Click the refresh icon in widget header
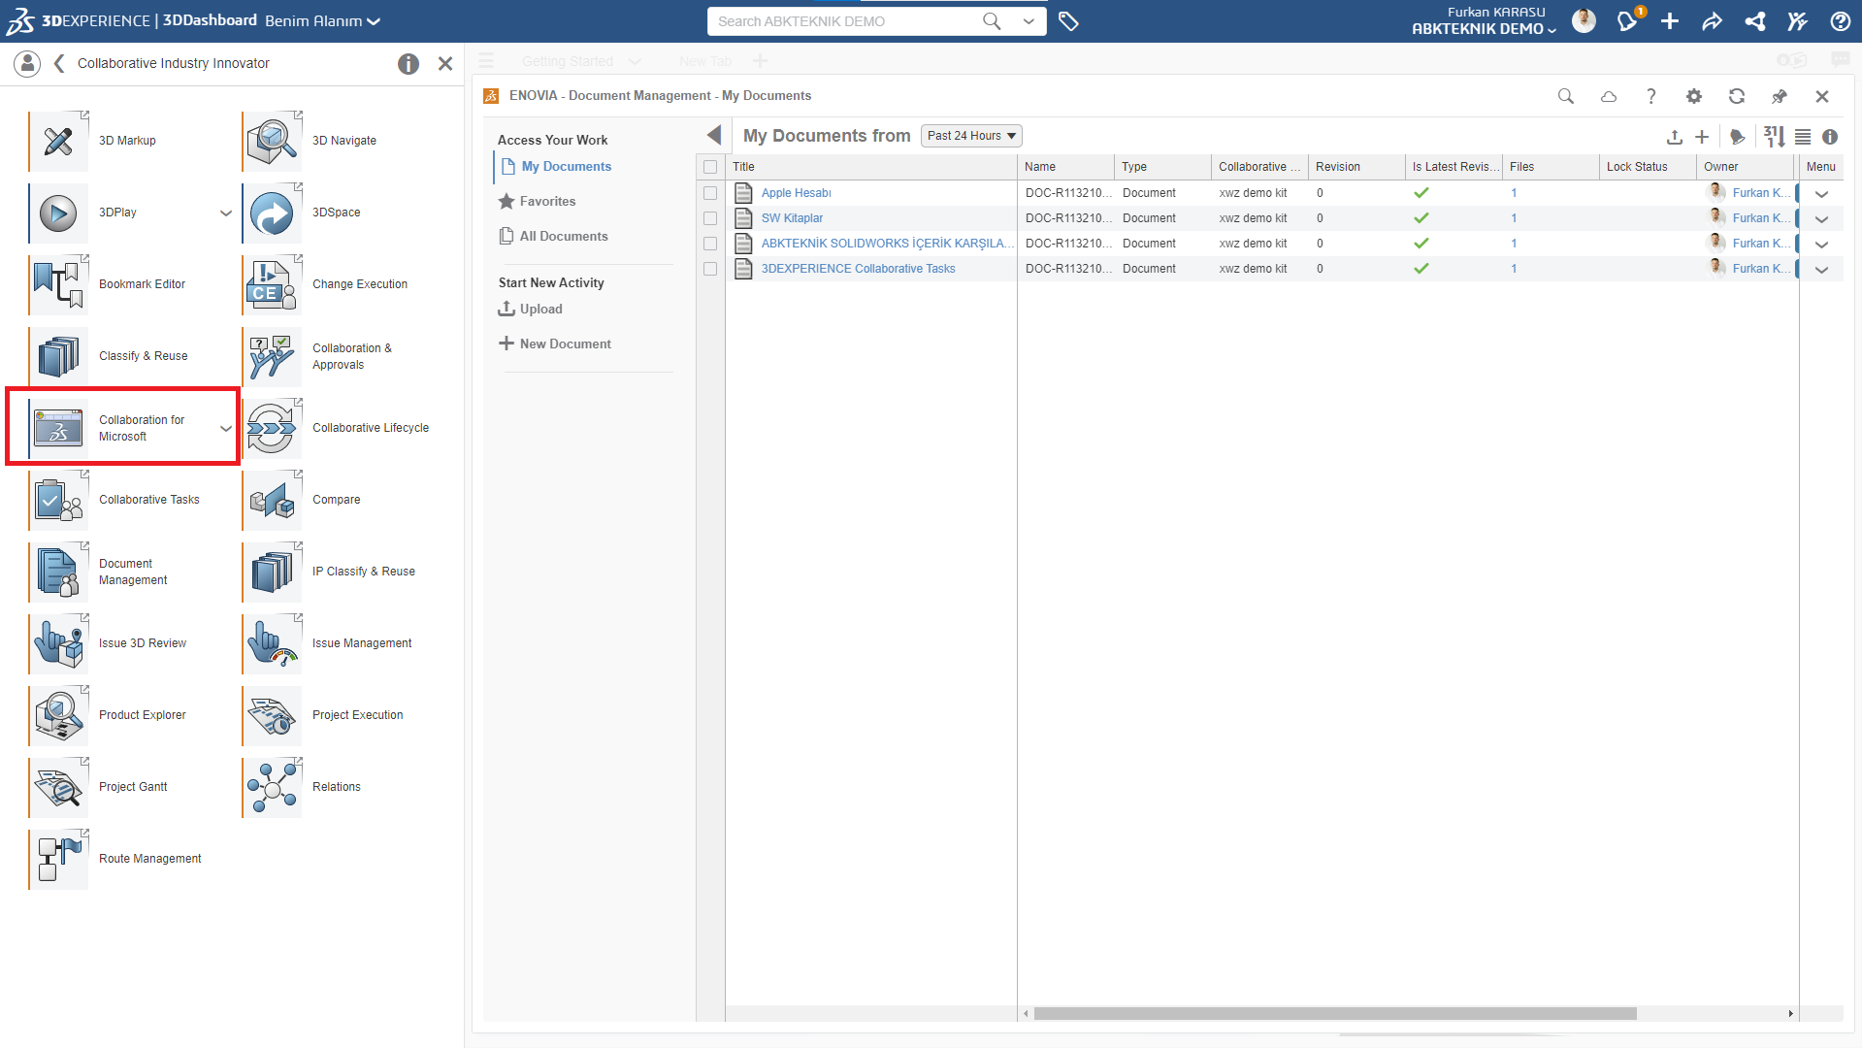 coord(1736,96)
